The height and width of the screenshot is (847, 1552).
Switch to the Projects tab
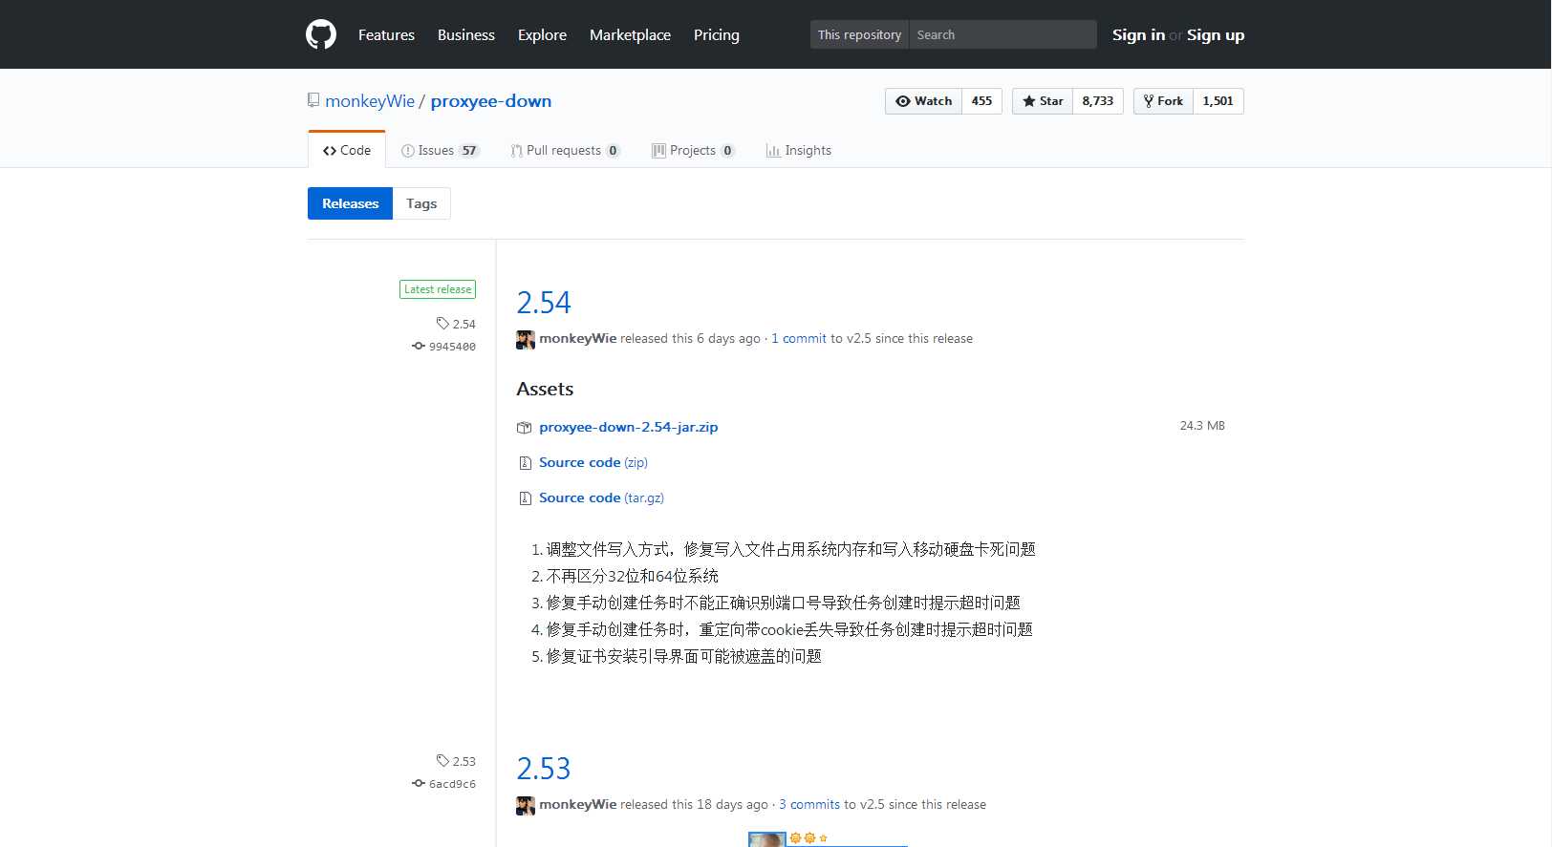point(693,150)
